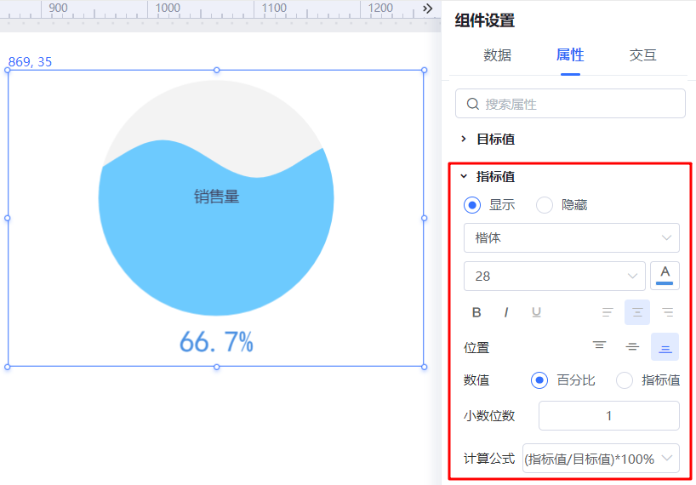This screenshot has width=696, height=485.
Task: Open the font size 28 dropdown
Action: pyautogui.click(x=555, y=276)
